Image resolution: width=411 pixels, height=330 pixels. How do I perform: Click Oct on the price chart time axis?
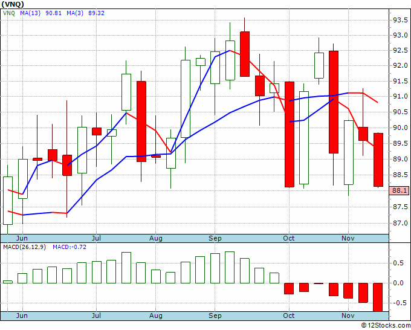coord(289,238)
